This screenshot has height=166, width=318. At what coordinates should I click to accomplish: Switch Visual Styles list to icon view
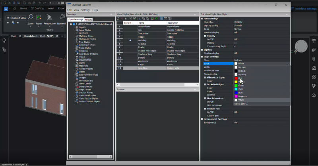[165, 18]
